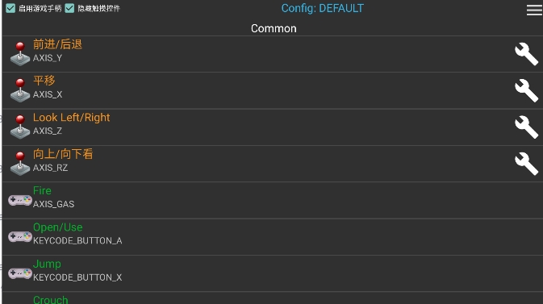This screenshot has height=304, width=543.
Task: Select the Look Left/Right AXIS_Z row
Action: 273,127
